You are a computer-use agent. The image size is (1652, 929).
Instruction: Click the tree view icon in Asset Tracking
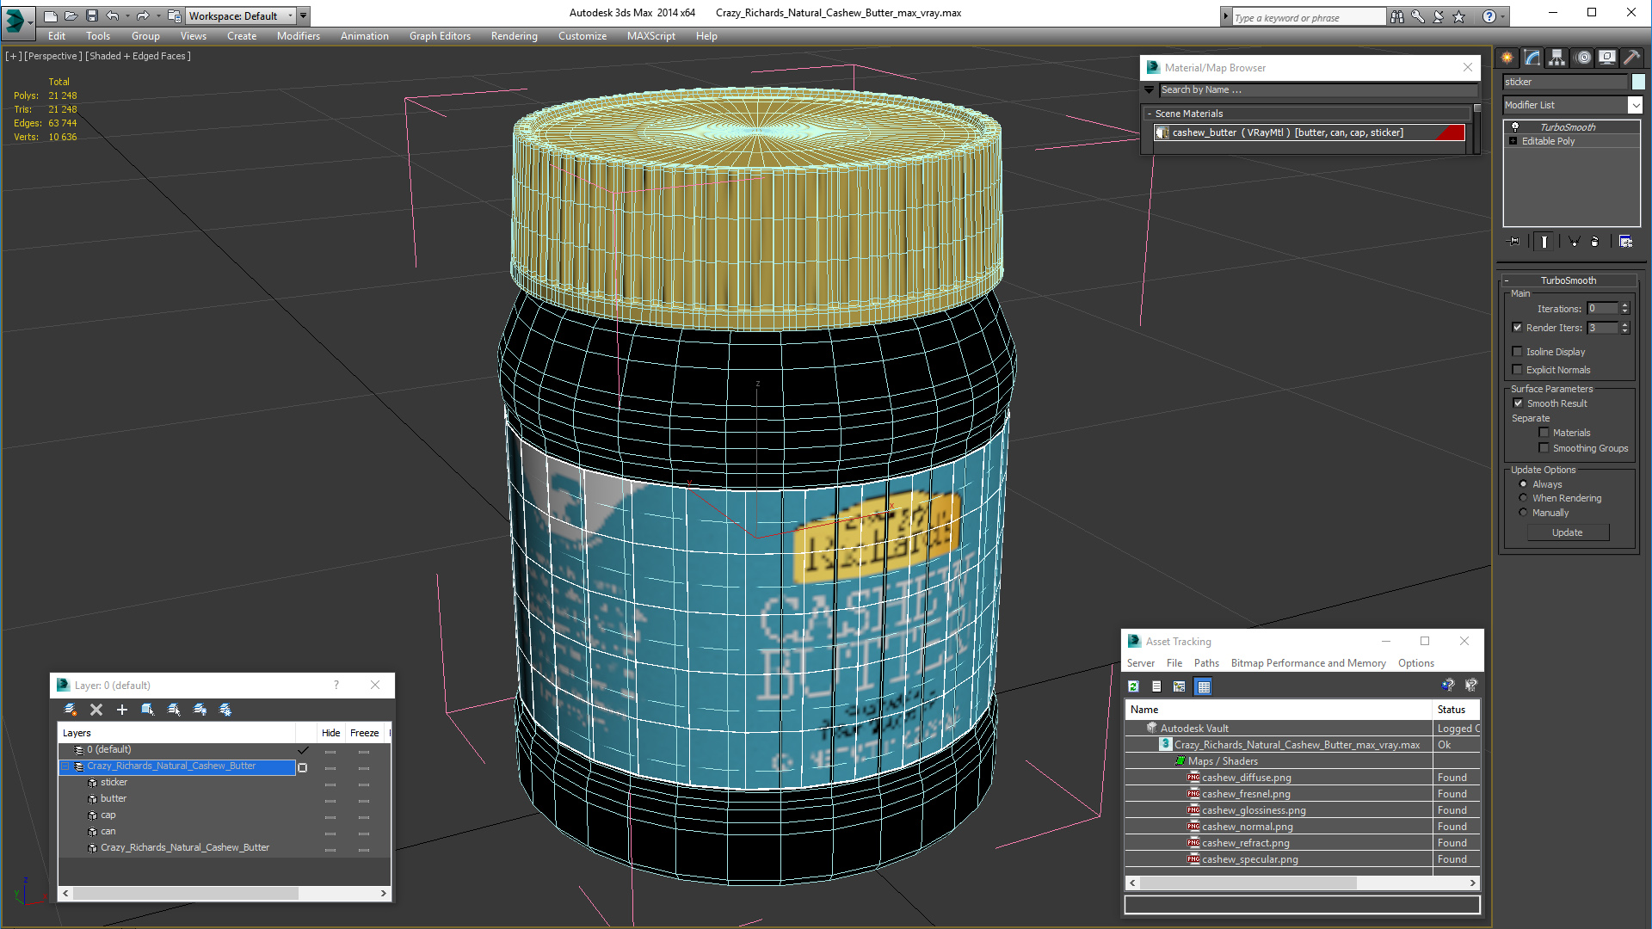tap(1180, 686)
